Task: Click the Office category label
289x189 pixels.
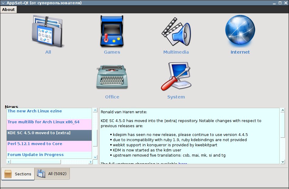Action: click(x=112, y=97)
